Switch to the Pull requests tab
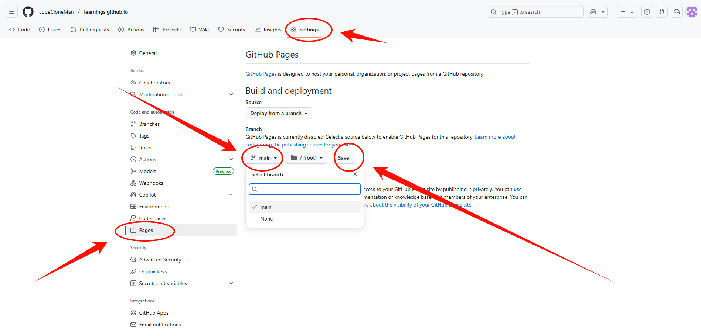 [x=90, y=30]
